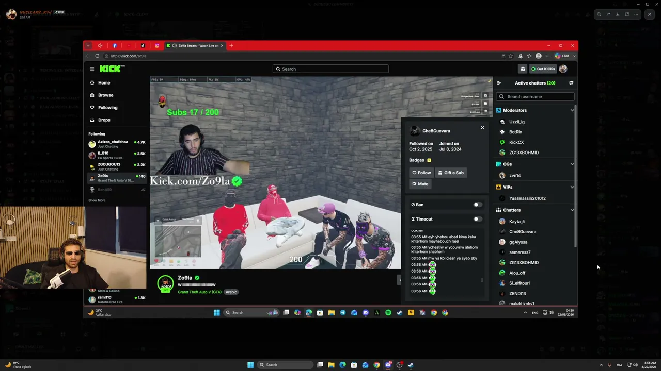Reload the kick.com page
Viewport: 661px width, 371px height.
97,56
